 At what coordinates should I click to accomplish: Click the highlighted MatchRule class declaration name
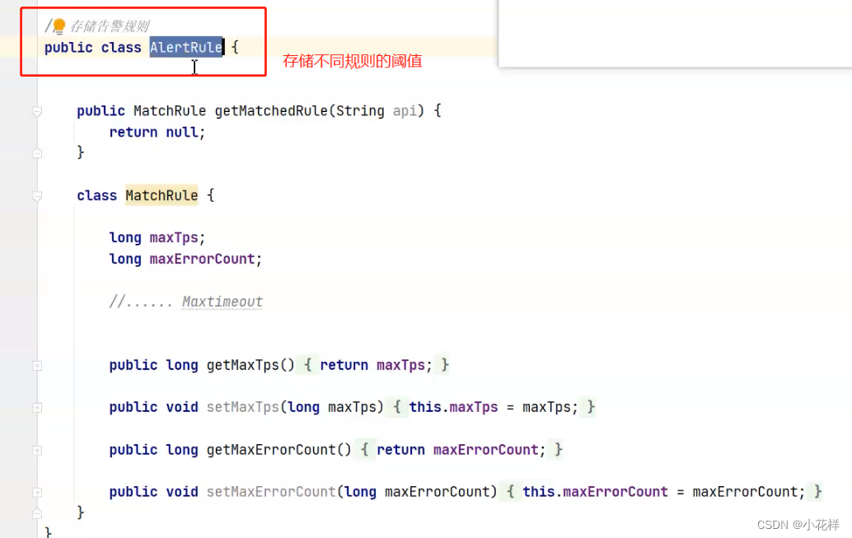[162, 195]
